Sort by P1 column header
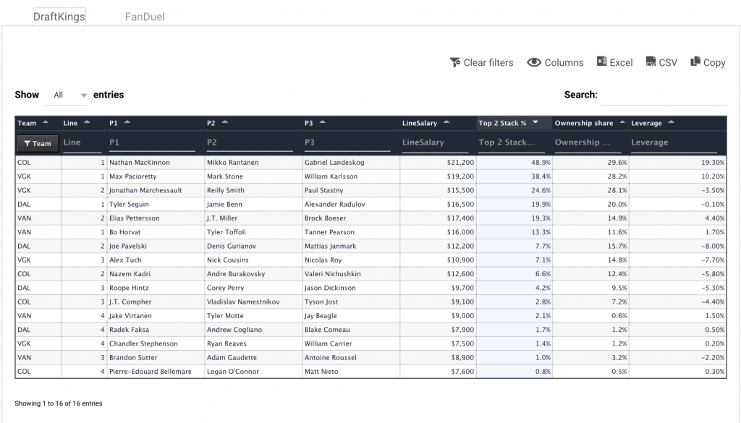 tap(156, 123)
